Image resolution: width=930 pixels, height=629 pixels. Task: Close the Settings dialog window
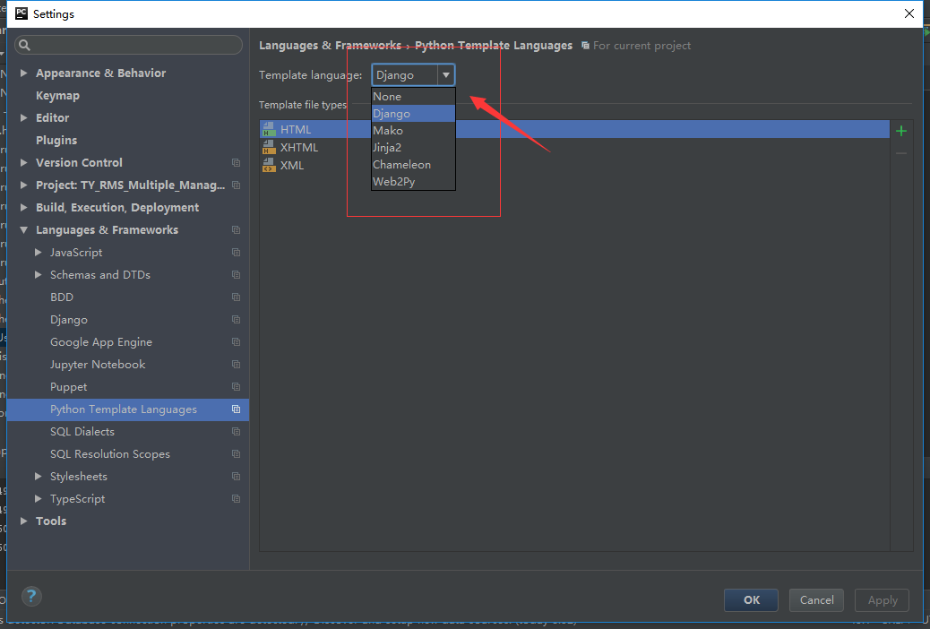[909, 13]
